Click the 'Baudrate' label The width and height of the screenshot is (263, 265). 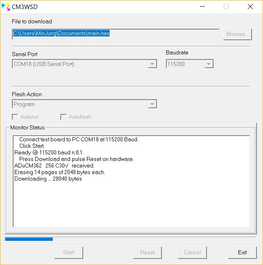(x=177, y=52)
